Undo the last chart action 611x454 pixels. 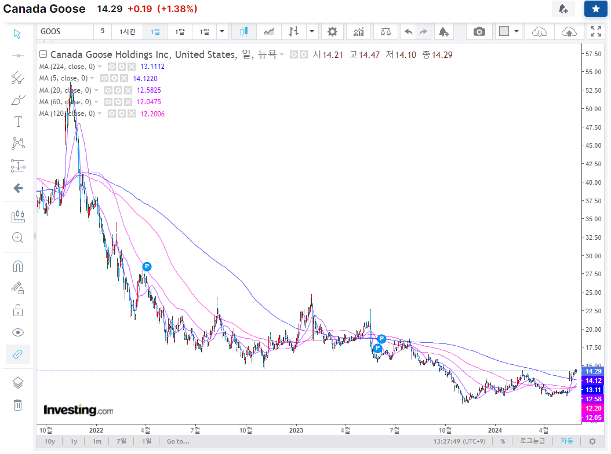pos(408,31)
